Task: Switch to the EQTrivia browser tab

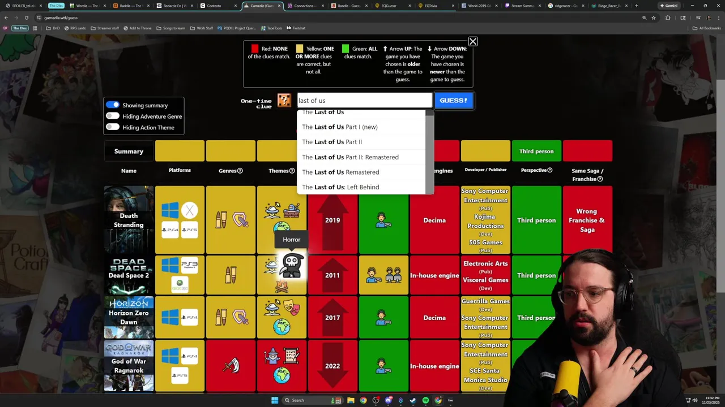Action: pyautogui.click(x=437, y=6)
